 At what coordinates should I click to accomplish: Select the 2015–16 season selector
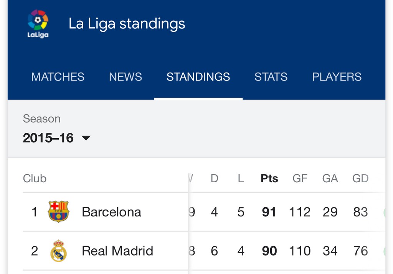(x=48, y=138)
